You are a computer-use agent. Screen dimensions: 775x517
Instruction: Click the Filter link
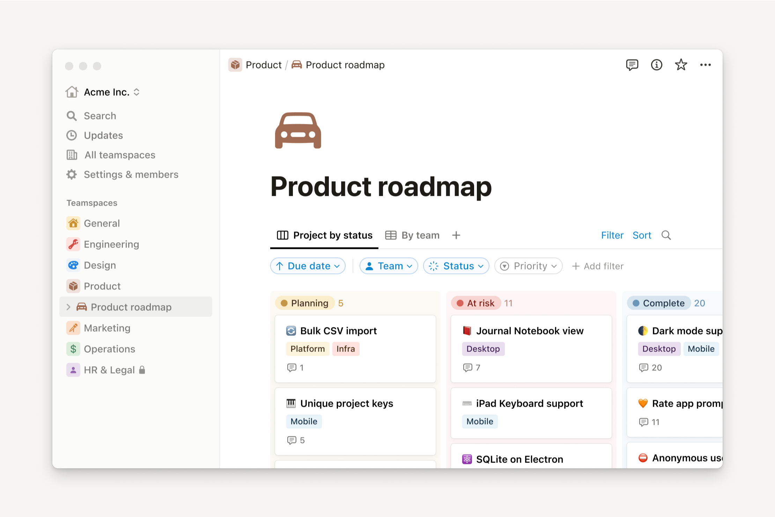point(612,235)
